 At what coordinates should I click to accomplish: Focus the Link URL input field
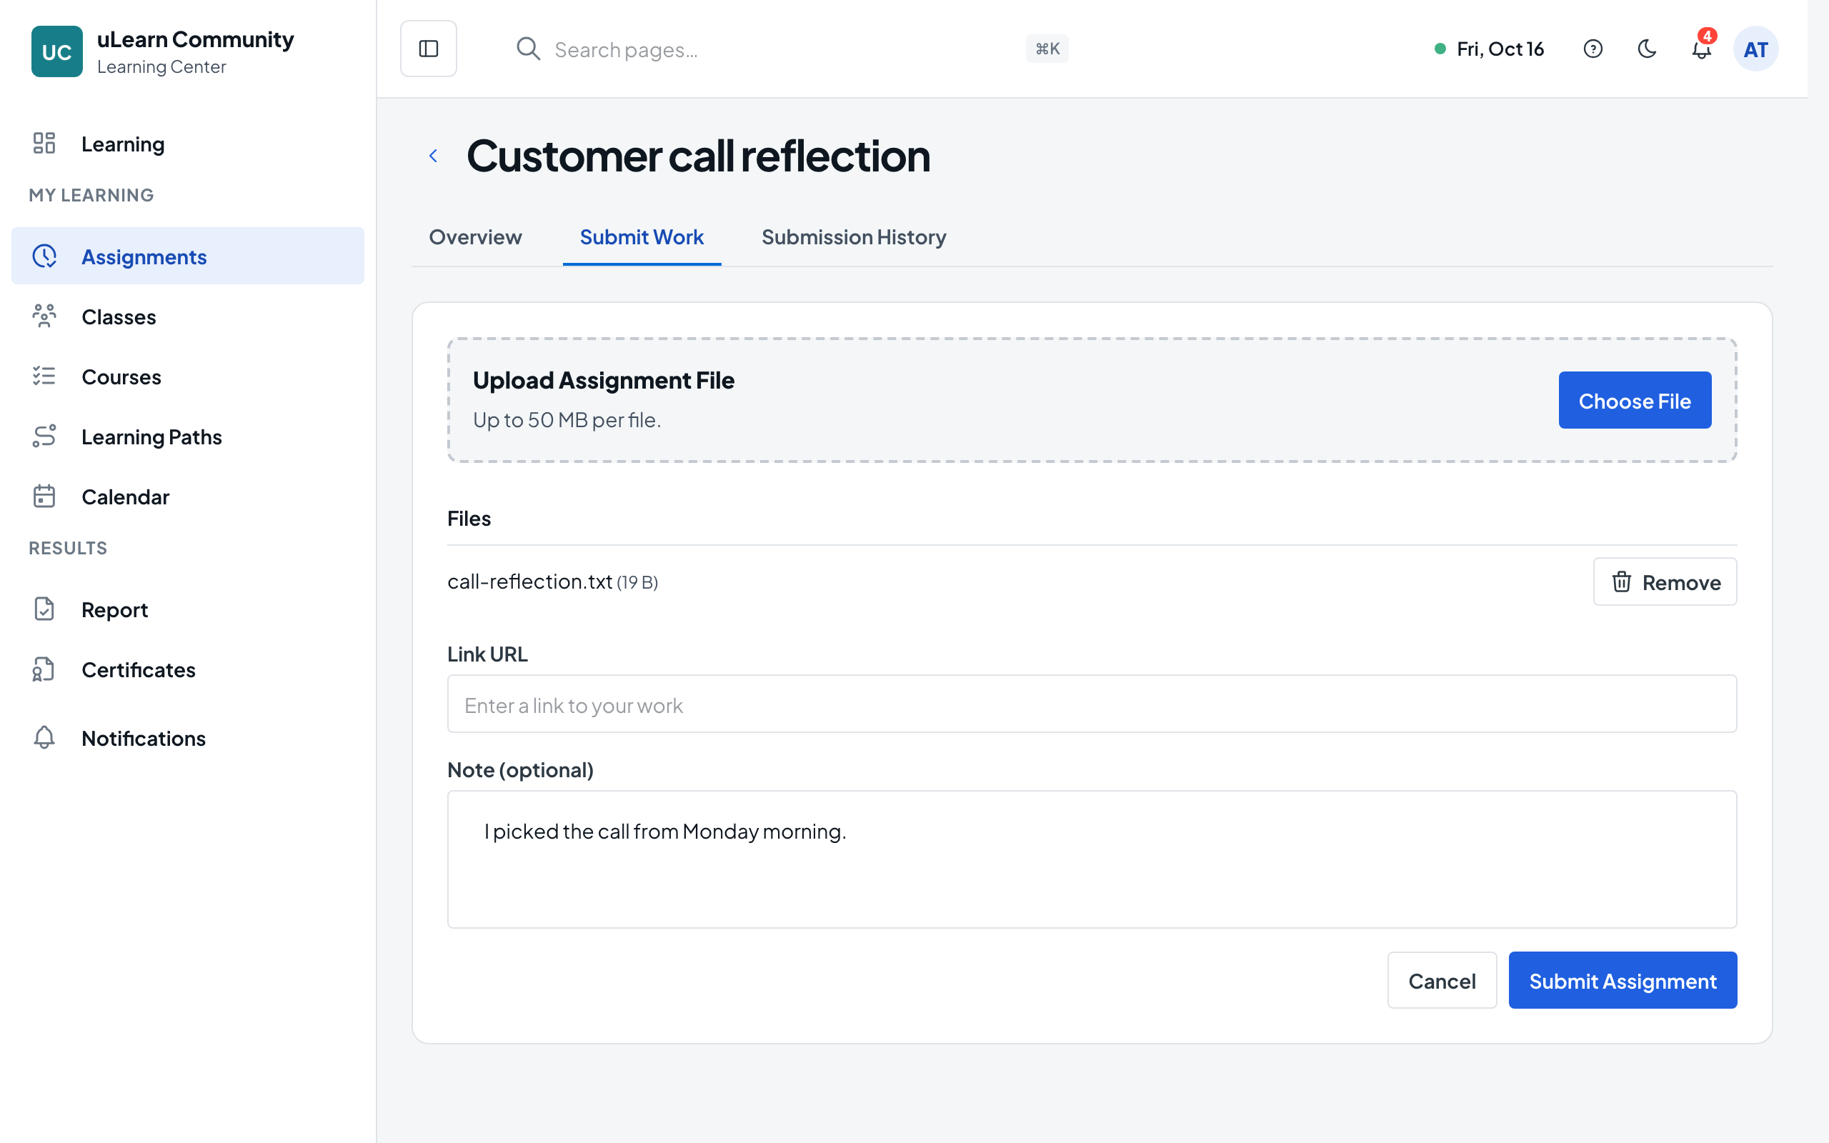(x=1092, y=704)
